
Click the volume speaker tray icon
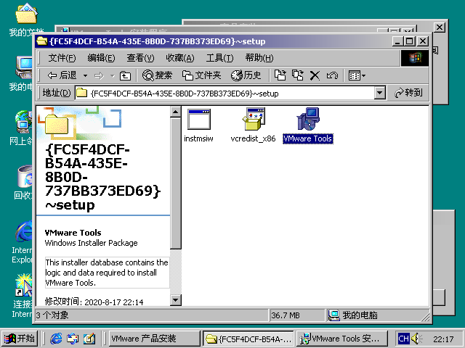tap(416, 339)
